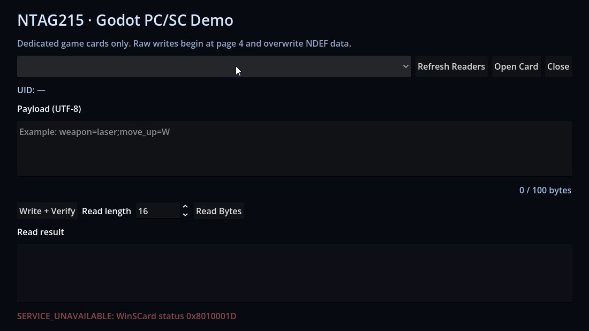Increase Read length with the up arrow

tap(185, 207)
